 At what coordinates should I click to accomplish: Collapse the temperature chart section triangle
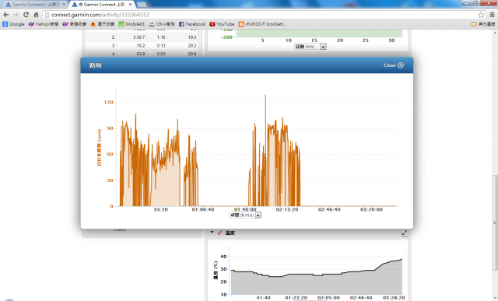(212, 233)
